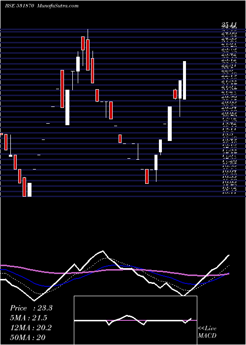Select the "12MA : 20.2" value
Screen dimensions: 246x345
(31, 328)
